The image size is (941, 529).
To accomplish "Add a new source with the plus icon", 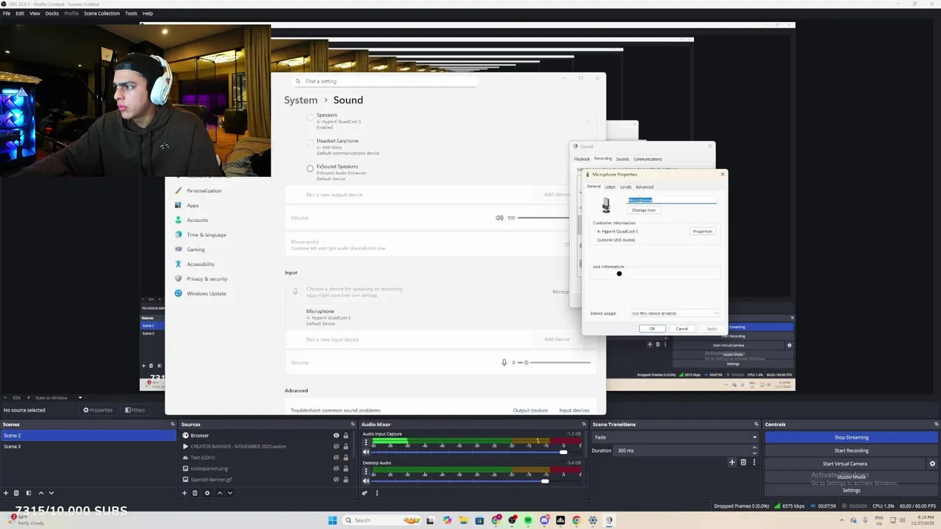I will (185, 493).
